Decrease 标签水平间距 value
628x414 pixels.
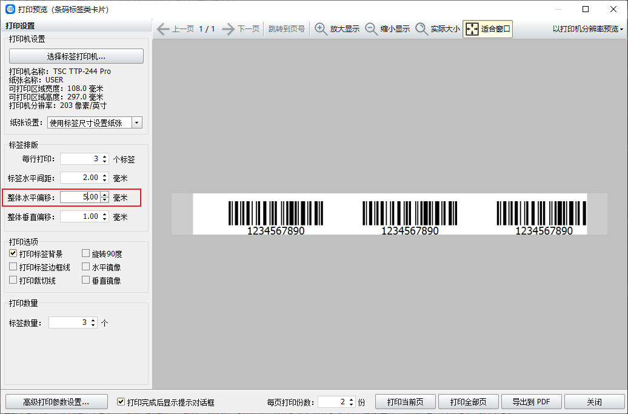pos(104,181)
